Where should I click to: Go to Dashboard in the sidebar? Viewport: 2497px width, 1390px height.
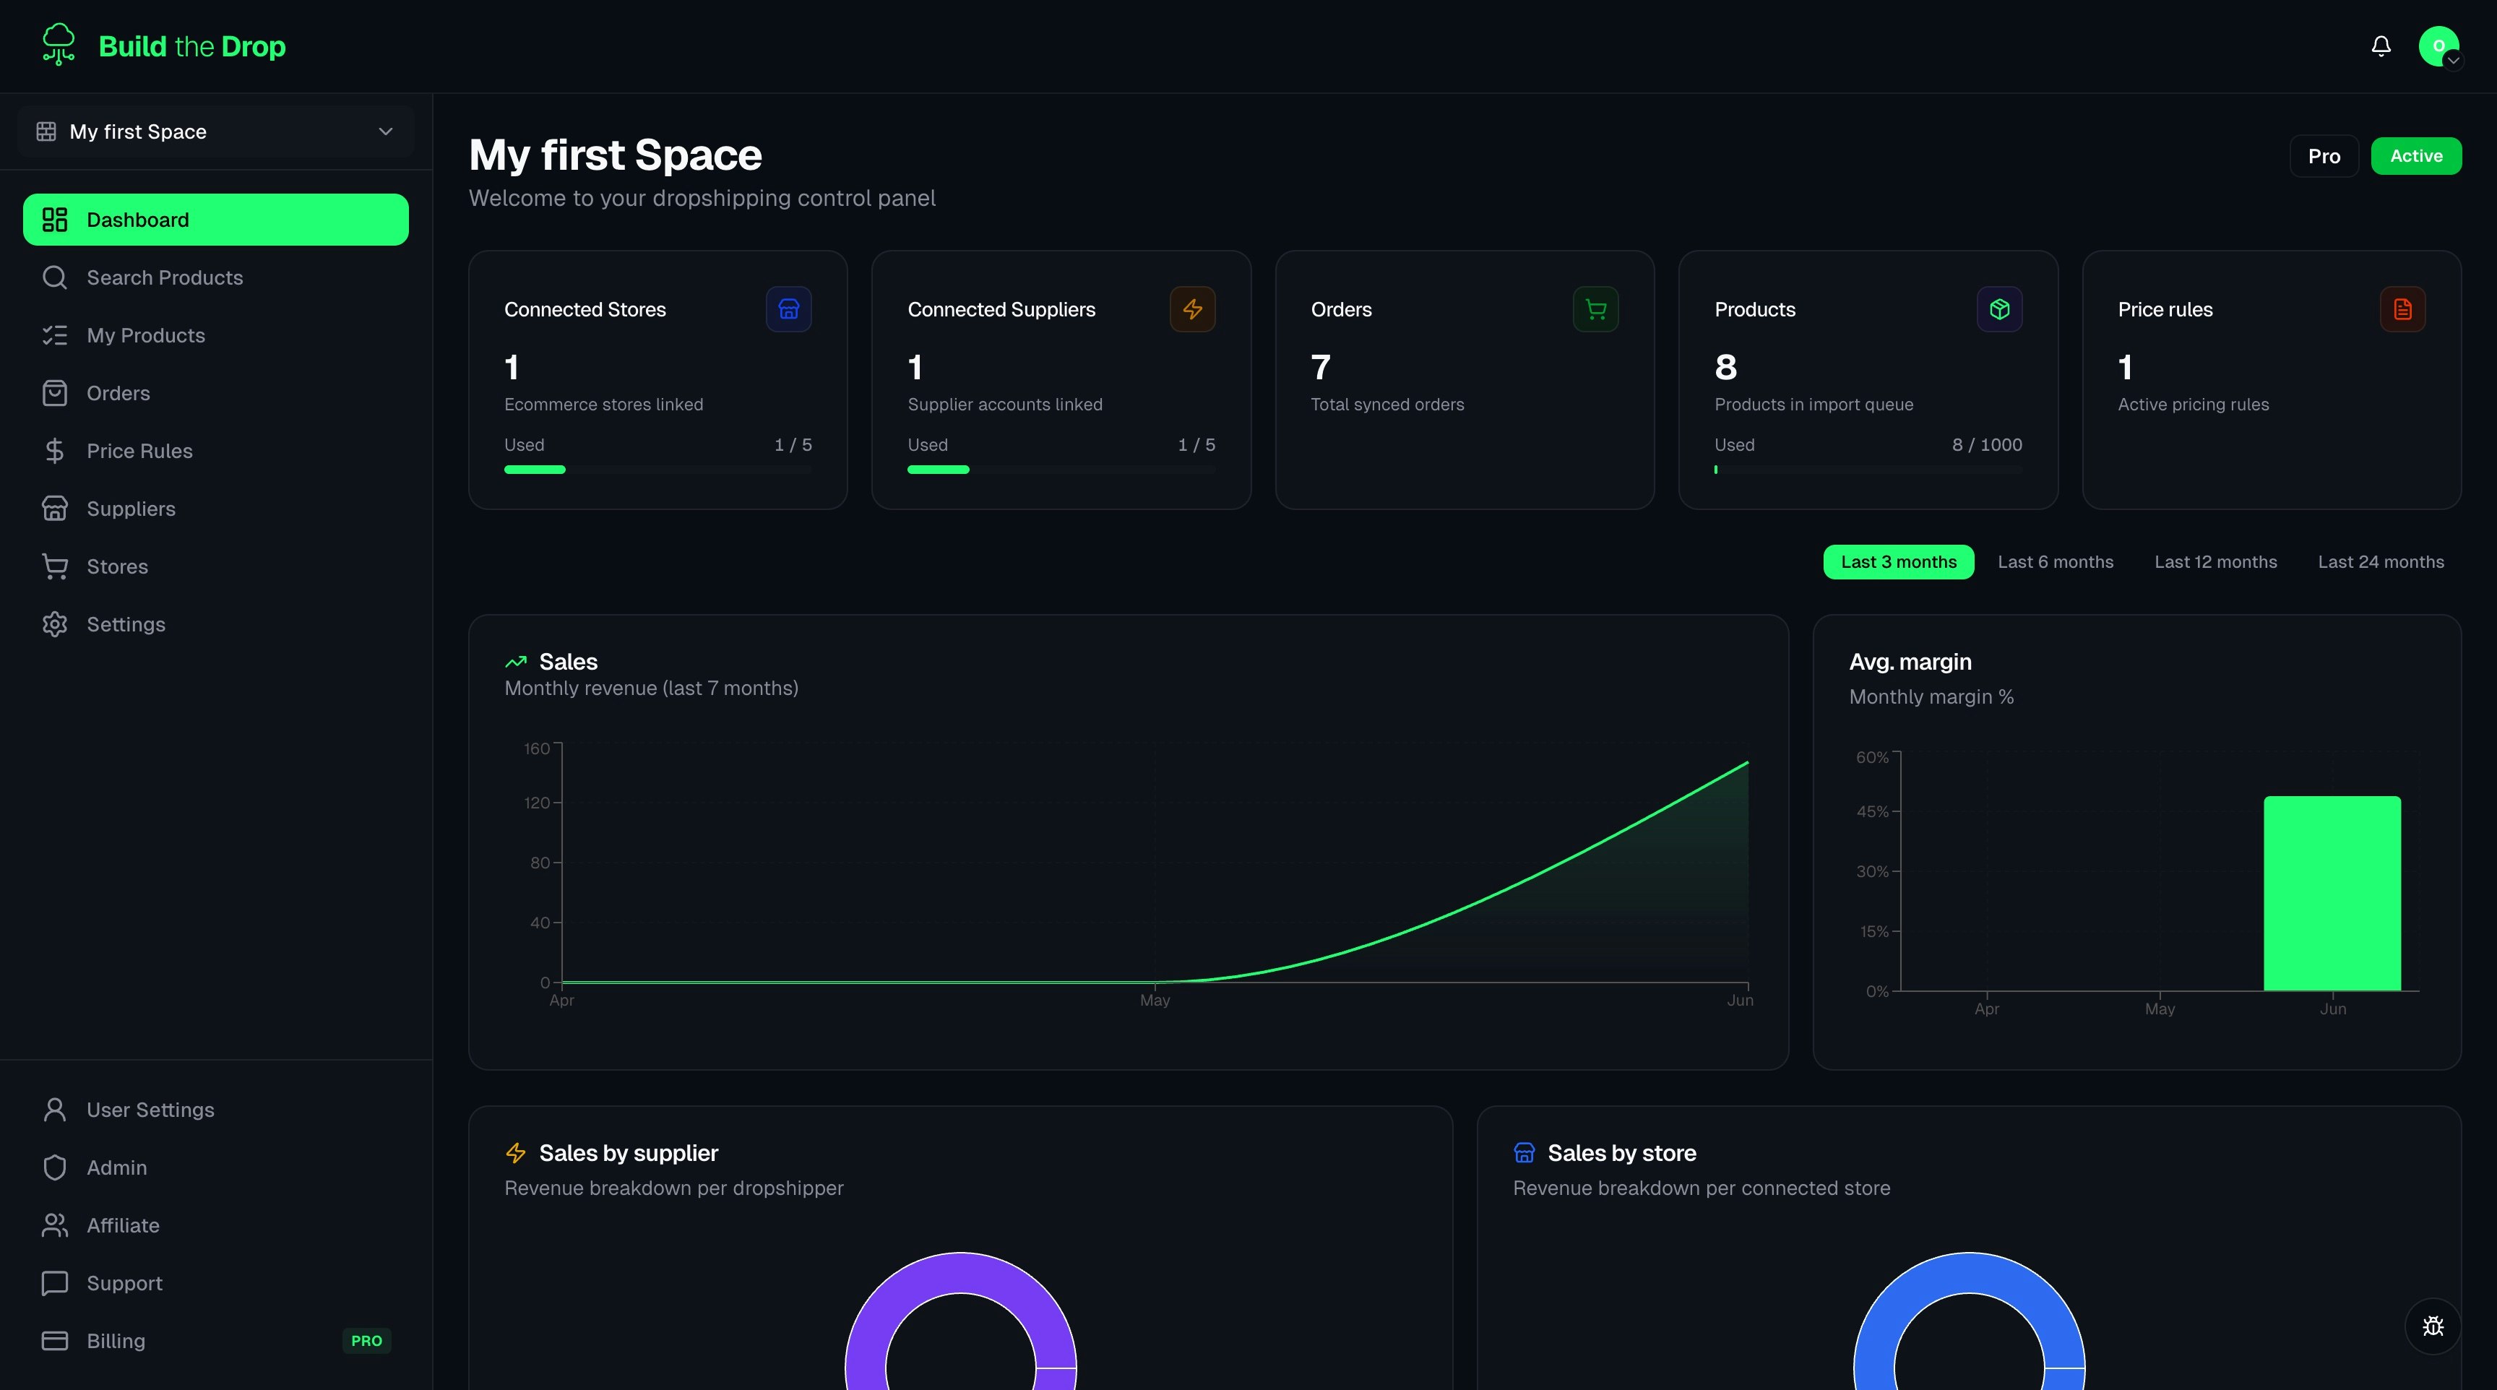pyautogui.click(x=216, y=219)
